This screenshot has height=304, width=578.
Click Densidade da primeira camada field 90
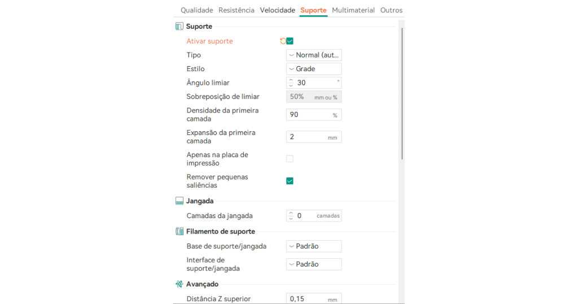(314, 115)
